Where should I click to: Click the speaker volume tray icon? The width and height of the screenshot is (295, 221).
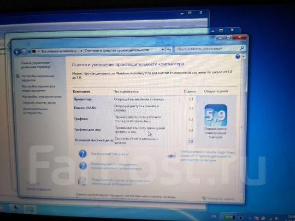pos(277,219)
